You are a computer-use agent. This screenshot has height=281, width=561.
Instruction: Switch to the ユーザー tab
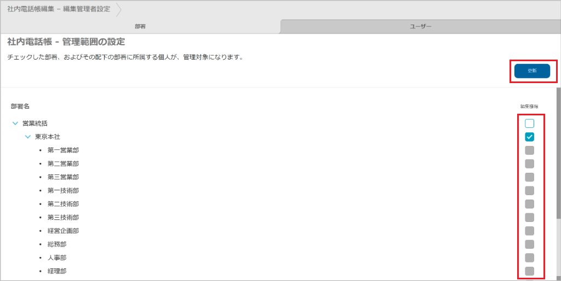pos(420,26)
